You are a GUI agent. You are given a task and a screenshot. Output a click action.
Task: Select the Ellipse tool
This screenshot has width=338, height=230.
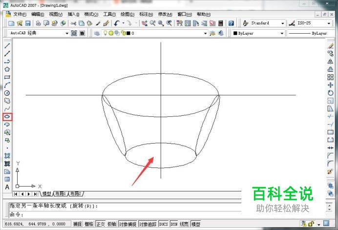[x=7, y=117]
